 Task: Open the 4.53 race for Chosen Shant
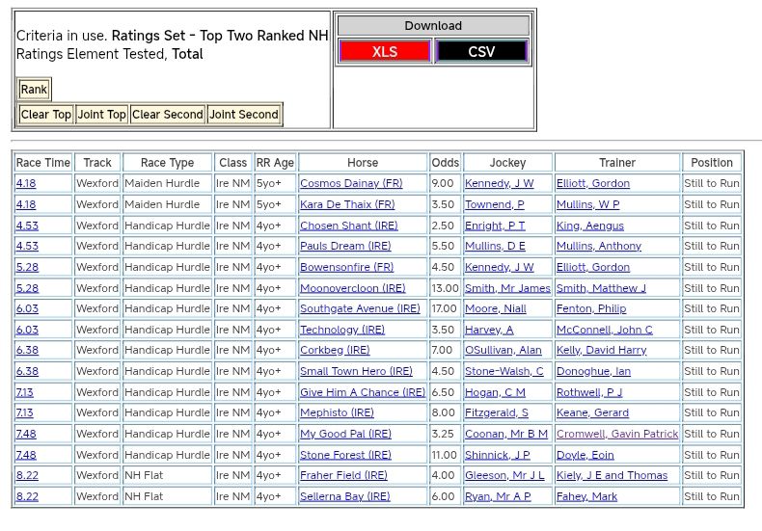coord(27,226)
